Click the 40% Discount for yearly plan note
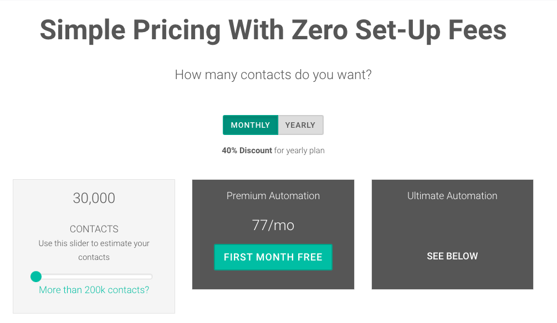Image resolution: width=557 pixels, height=323 pixels. click(x=273, y=150)
